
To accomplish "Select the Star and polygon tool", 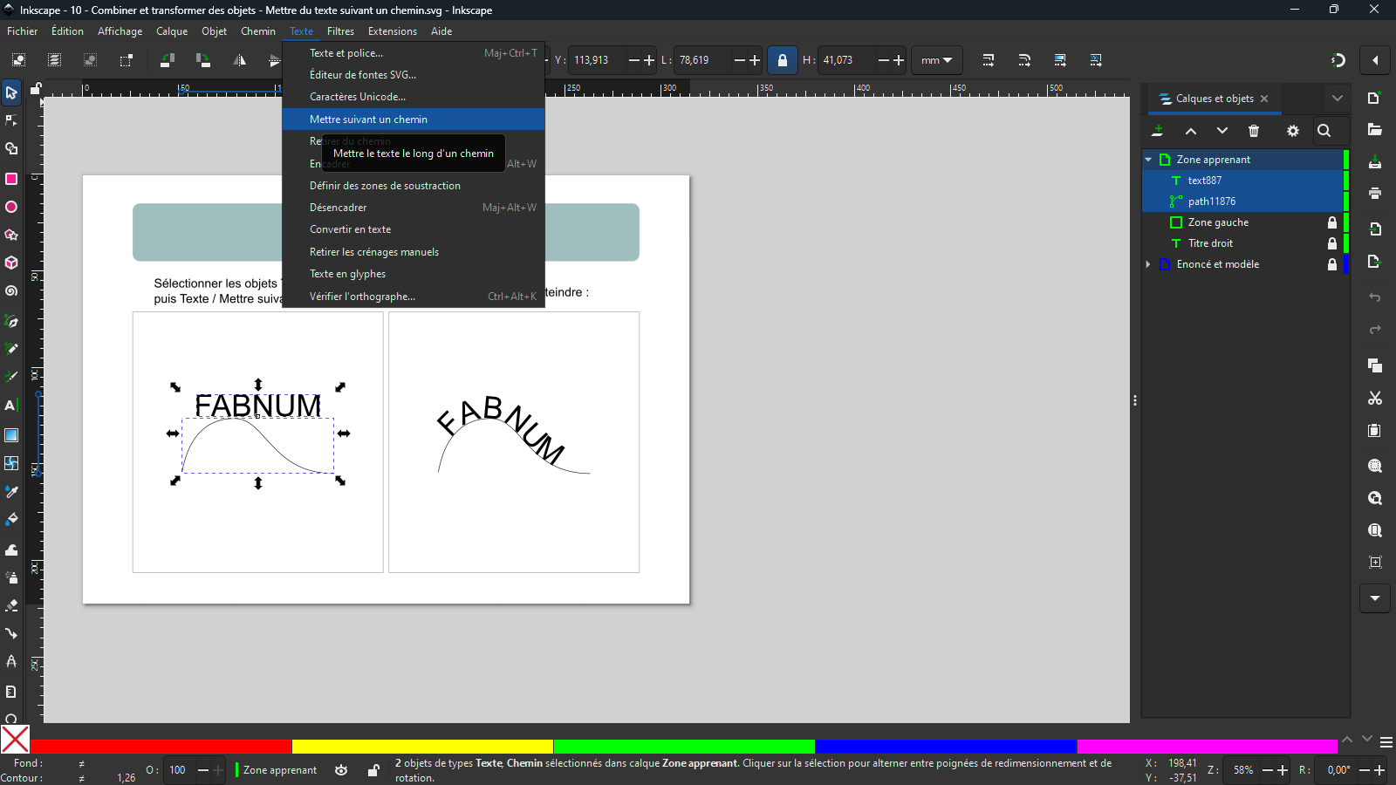I will pos(11,235).
